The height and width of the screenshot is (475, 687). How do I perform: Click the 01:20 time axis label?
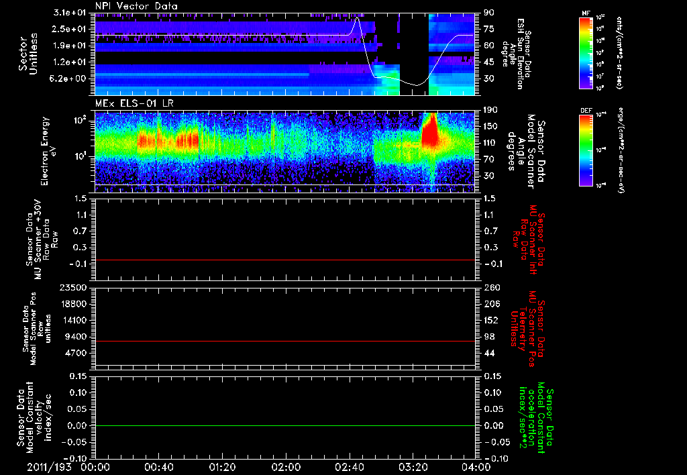coord(222,467)
